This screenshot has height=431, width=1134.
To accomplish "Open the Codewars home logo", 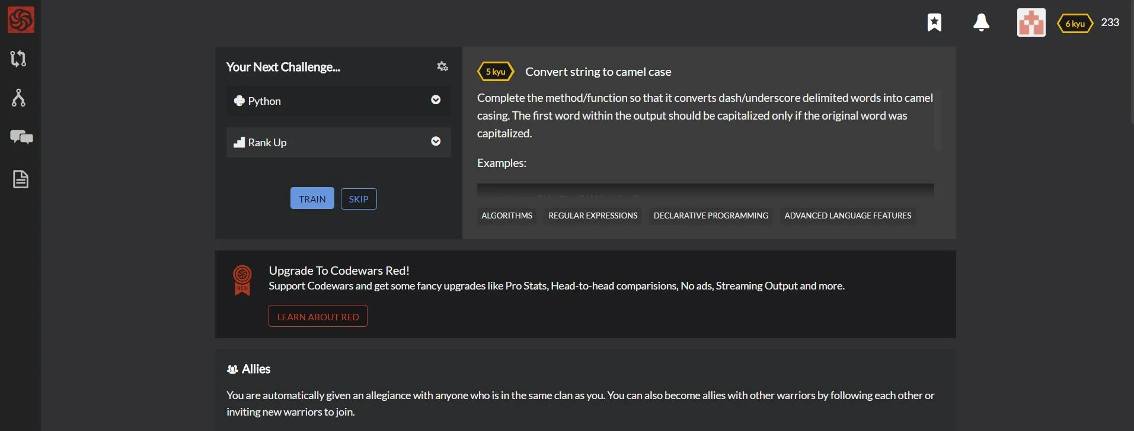I will [x=21, y=20].
